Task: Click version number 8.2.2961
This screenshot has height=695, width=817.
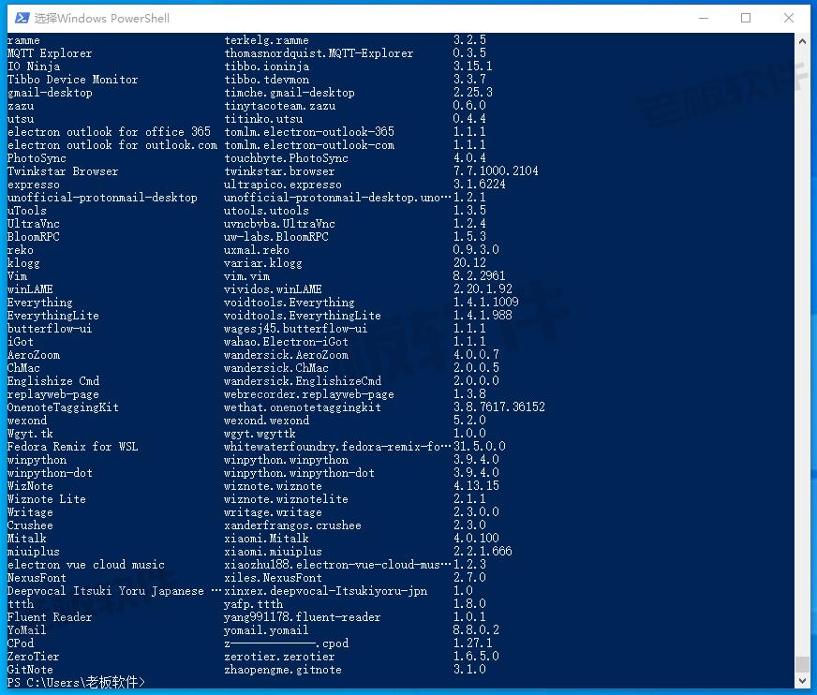Action: (x=479, y=276)
